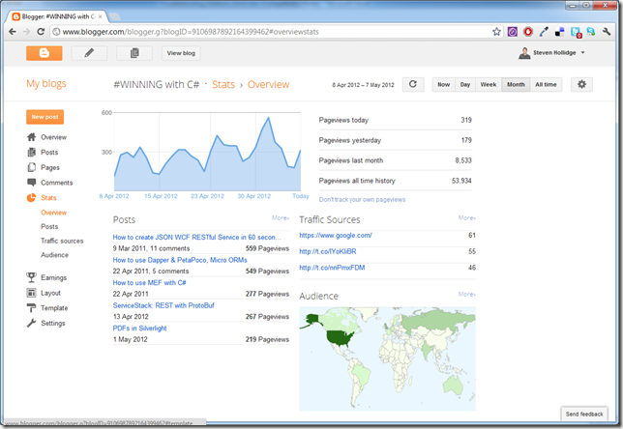Select the Month time range
Image resolution: width=623 pixels, height=429 pixels.
[x=516, y=84]
